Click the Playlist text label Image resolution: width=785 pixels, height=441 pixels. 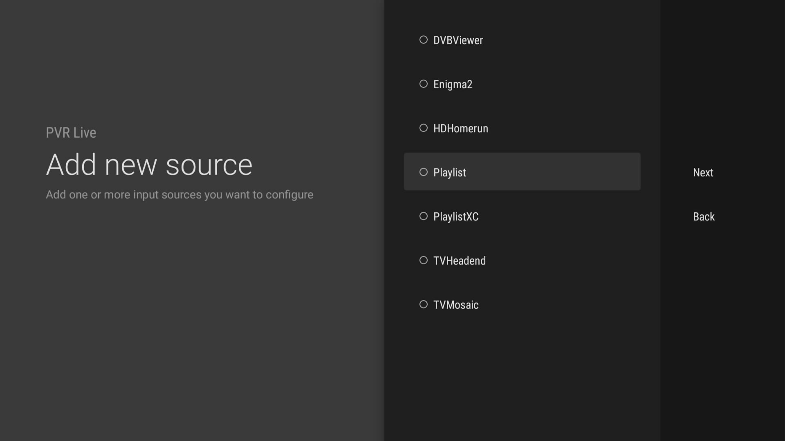(449, 172)
